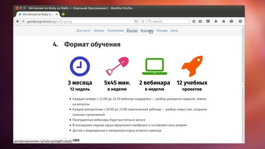Open the Для кого? nav link
Viewport: 265px width, 149px height.
84,31
